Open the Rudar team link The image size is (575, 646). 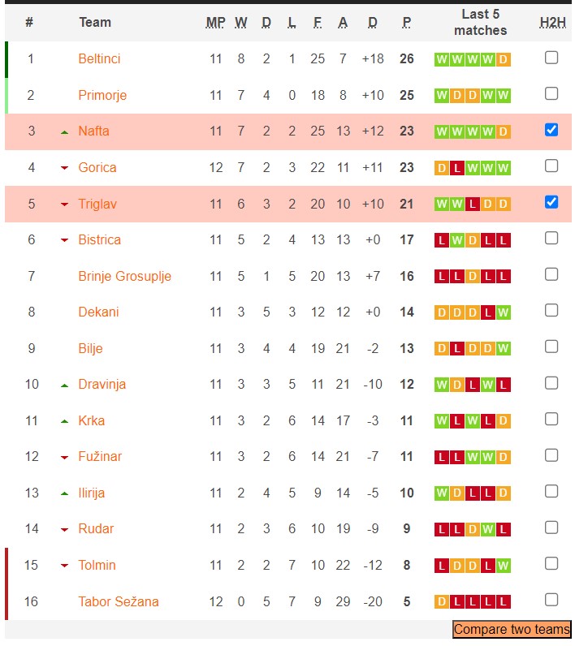[95, 529]
